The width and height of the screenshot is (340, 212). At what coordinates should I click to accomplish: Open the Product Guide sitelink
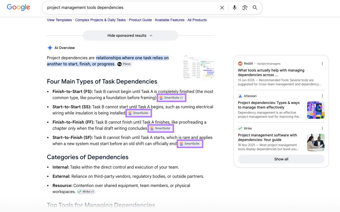click(140, 20)
